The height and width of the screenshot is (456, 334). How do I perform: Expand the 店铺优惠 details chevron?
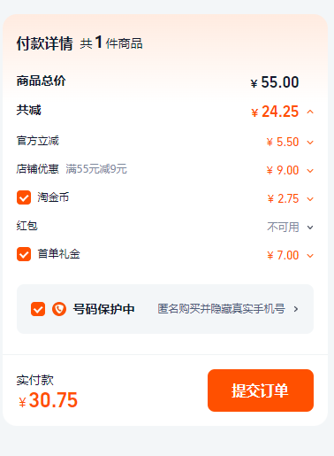(x=310, y=171)
